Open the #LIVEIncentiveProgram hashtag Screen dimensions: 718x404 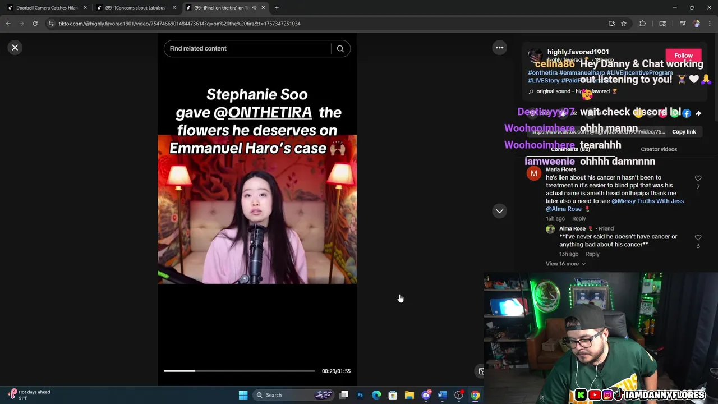point(639,73)
